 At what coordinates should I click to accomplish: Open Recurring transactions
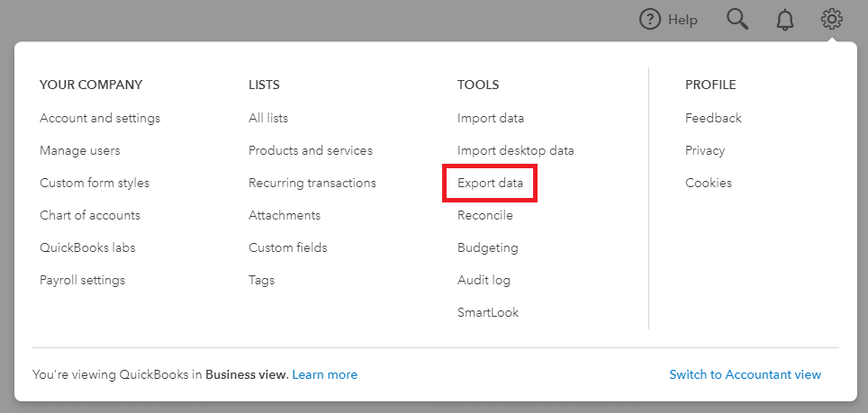click(x=312, y=183)
